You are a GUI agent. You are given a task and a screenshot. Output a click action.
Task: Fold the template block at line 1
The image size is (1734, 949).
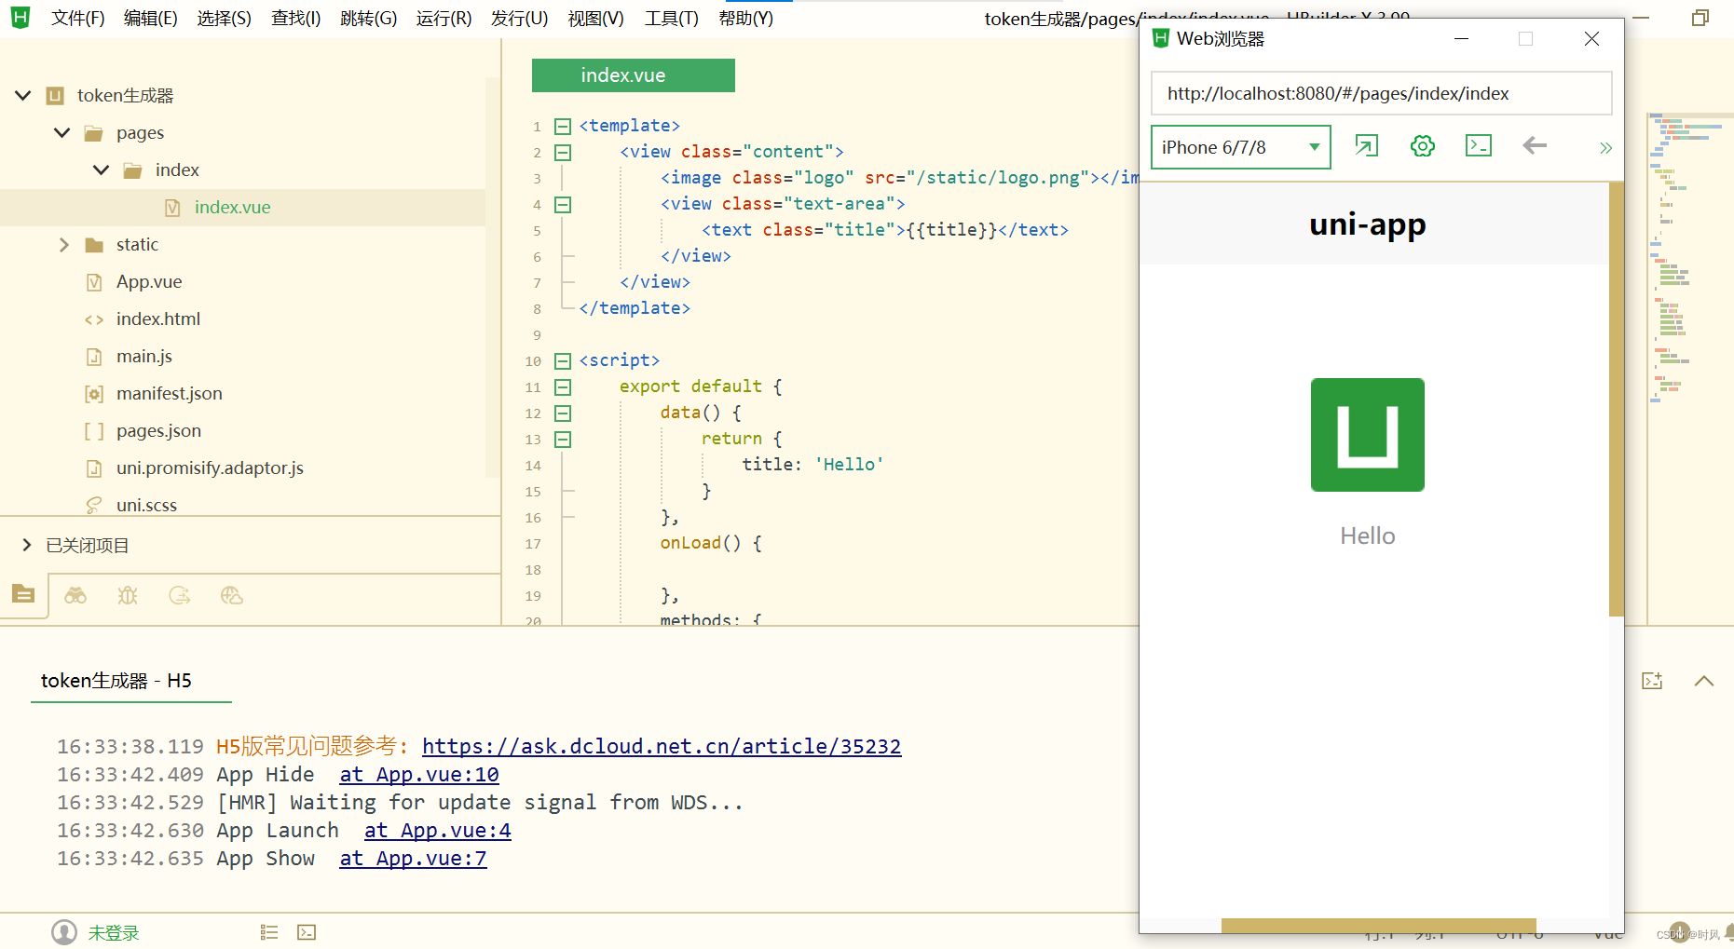pyautogui.click(x=563, y=126)
